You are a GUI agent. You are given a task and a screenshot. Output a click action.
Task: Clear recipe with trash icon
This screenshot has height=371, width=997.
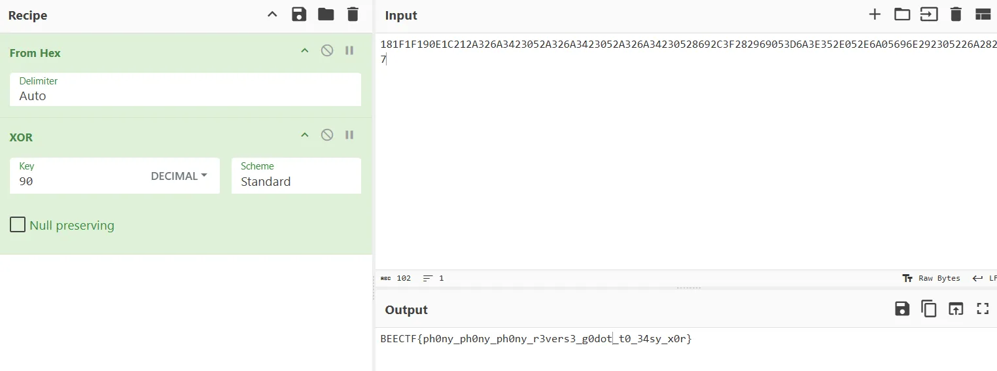(353, 14)
